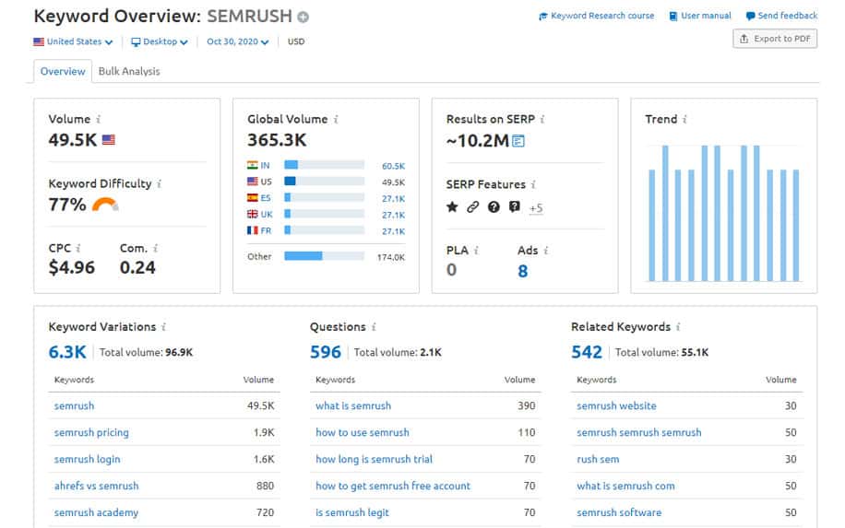
Task: Open the 596 questions count
Action: [x=326, y=352]
